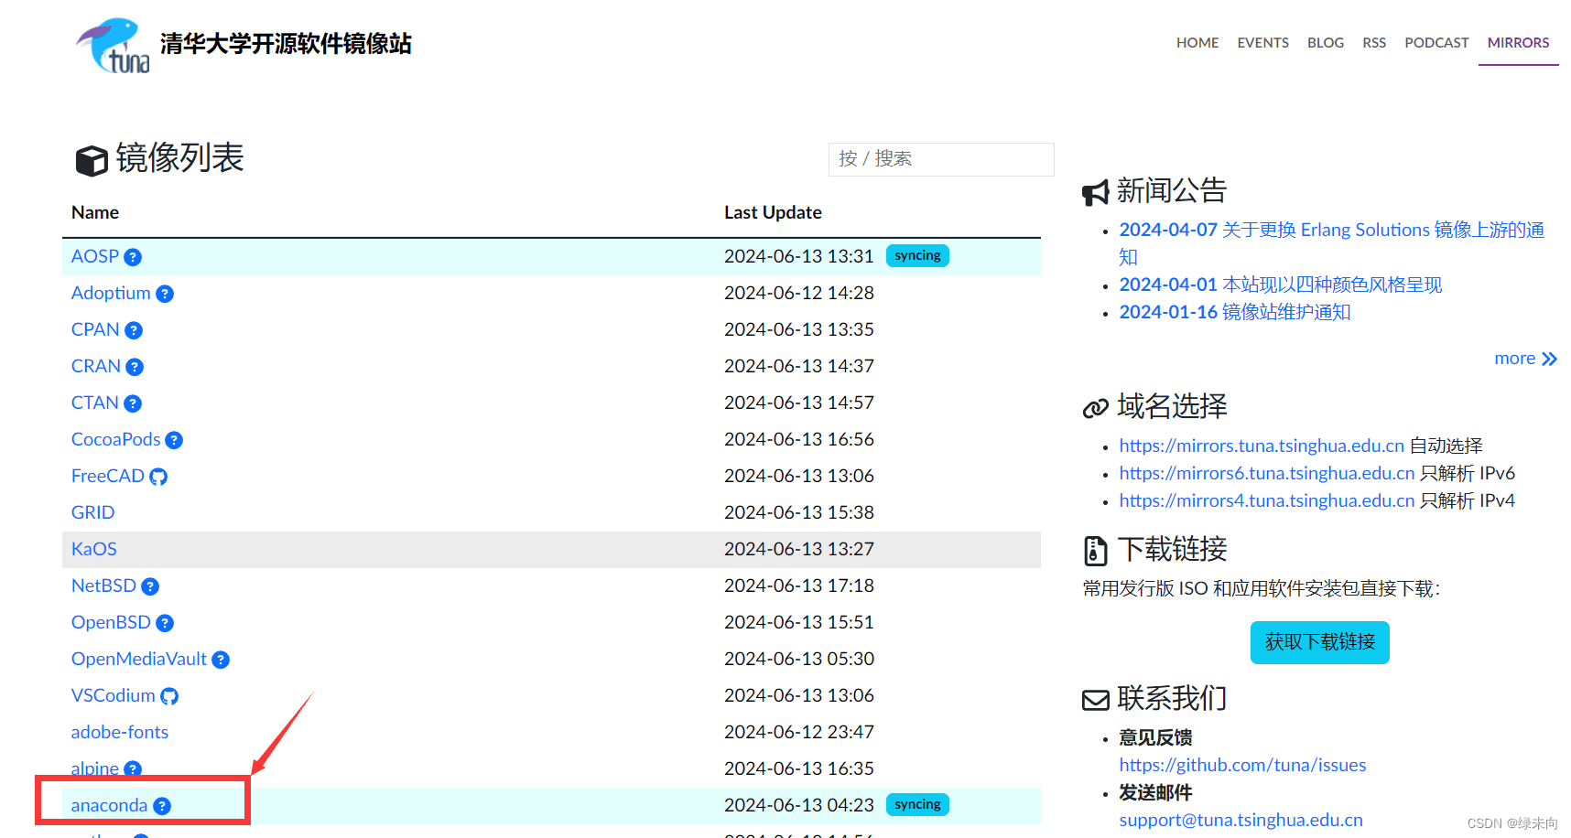This screenshot has height=838, width=1571.
Task: Open GitHub icon next to VSCodium
Action: click(x=169, y=696)
